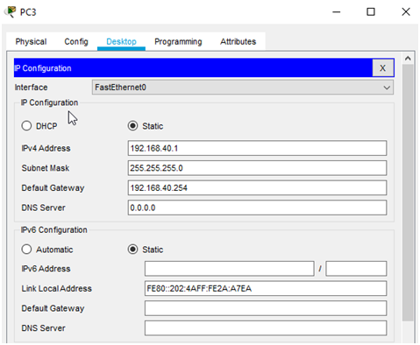
Task: Click the Interface label
Action: 31,88
